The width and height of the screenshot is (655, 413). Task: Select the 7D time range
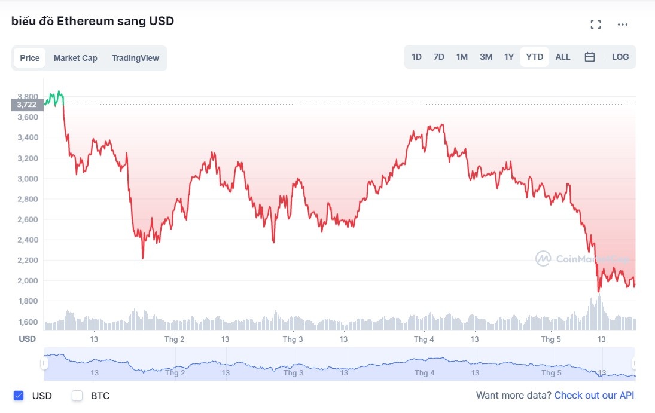click(438, 56)
